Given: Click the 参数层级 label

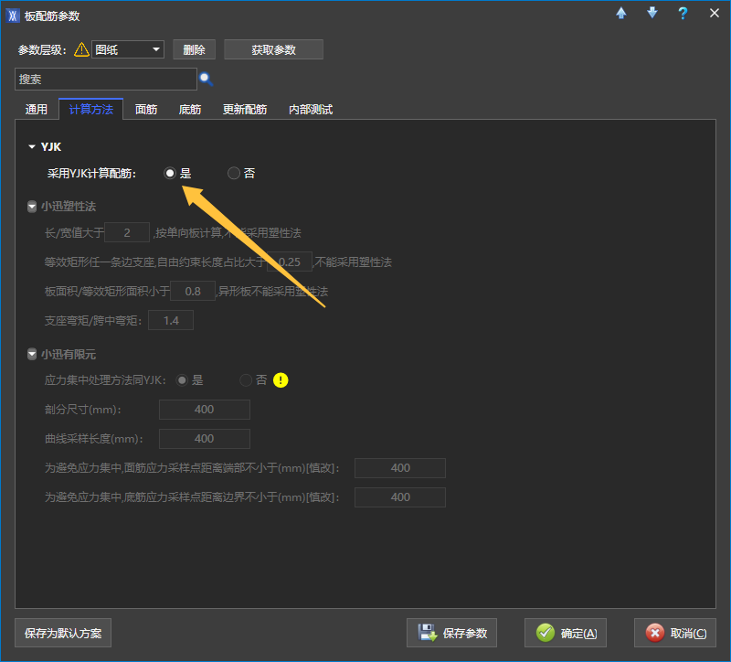Looking at the screenshot, I should pyautogui.click(x=42, y=50).
